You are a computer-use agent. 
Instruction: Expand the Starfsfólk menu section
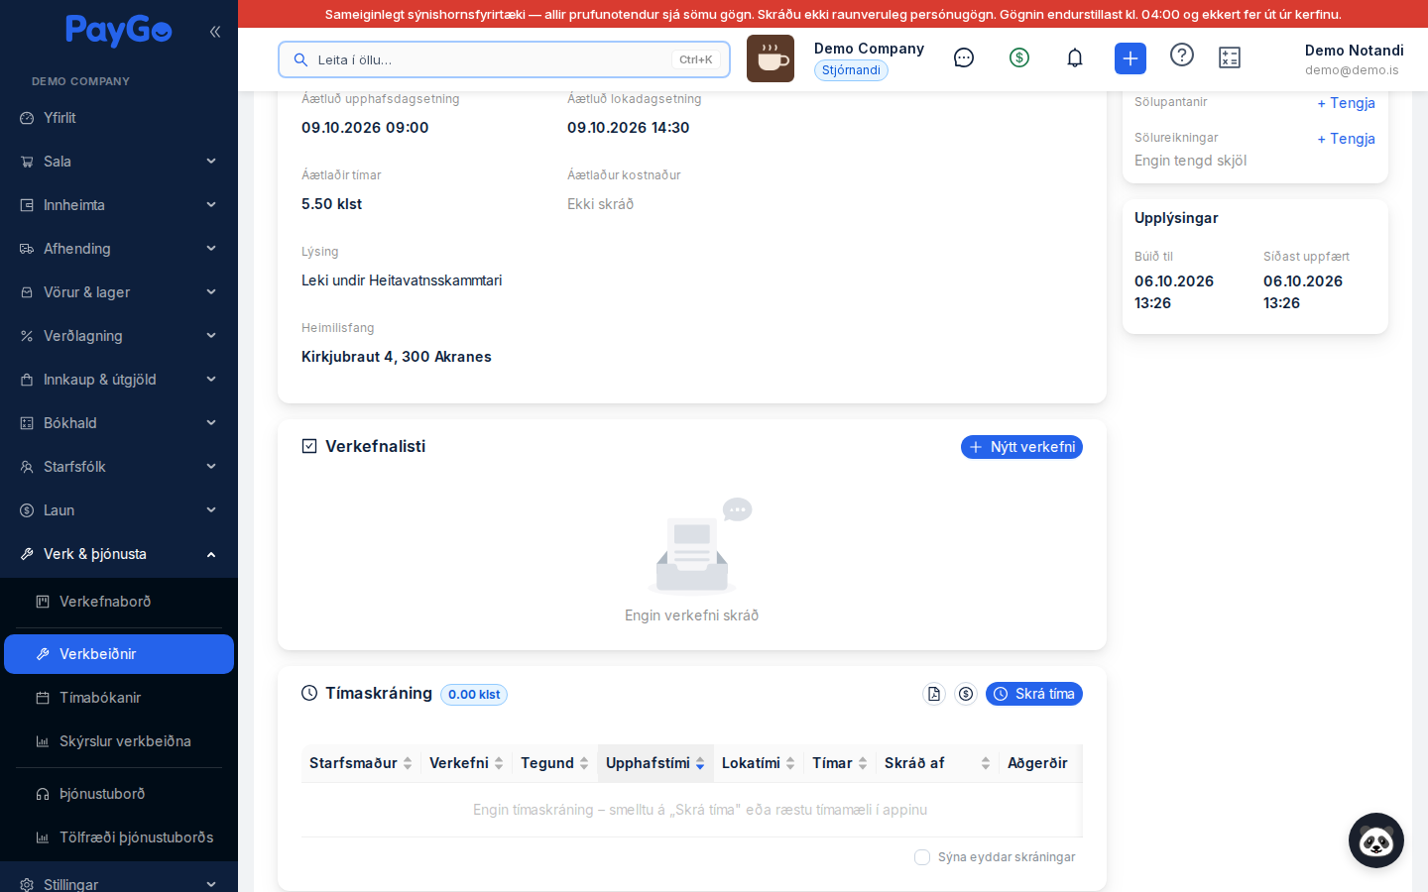[119, 467]
